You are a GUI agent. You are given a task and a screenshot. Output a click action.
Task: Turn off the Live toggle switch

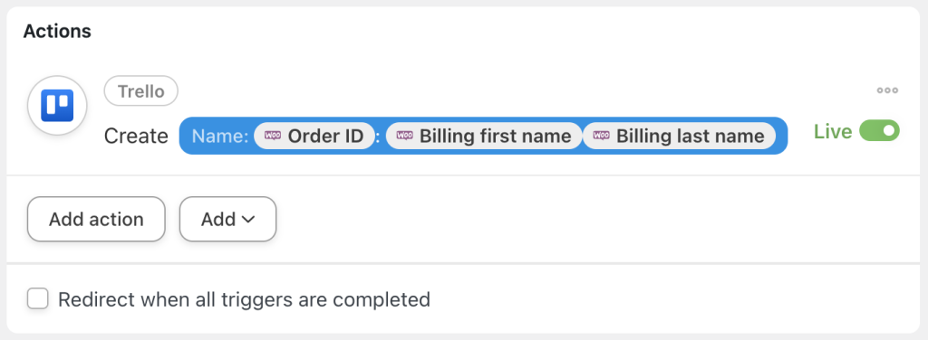(x=879, y=130)
